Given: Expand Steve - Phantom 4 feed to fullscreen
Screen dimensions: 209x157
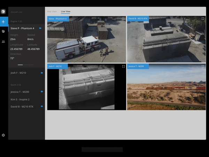Looking at the screenshot, I should coord(123,18).
